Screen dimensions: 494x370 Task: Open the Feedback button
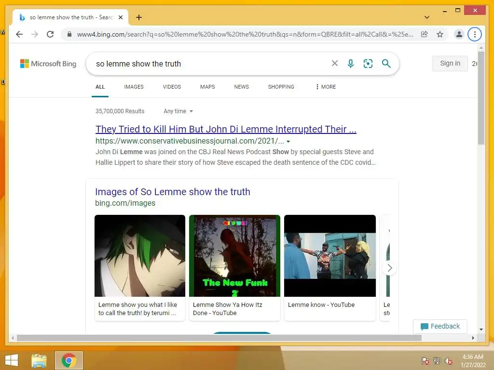pyautogui.click(x=440, y=326)
